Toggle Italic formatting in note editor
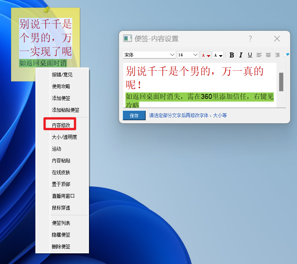This screenshot has width=297, height=264. [241, 55]
